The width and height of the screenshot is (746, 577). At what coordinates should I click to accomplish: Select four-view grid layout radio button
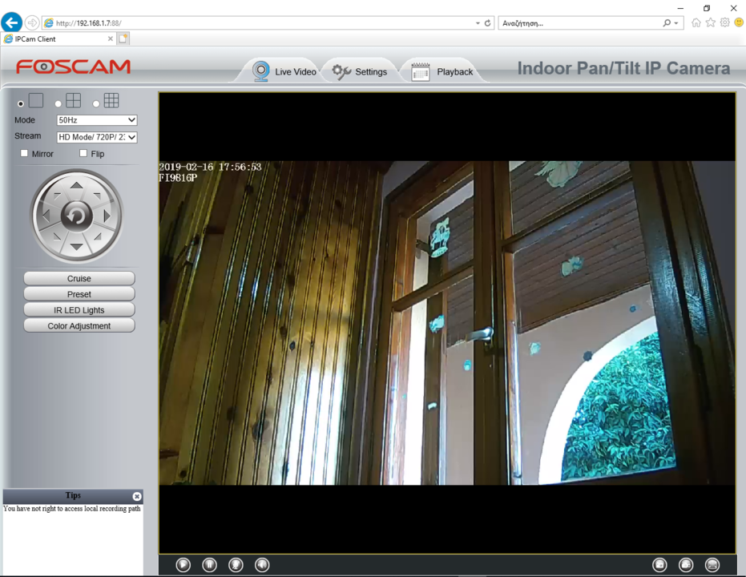click(58, 103)
